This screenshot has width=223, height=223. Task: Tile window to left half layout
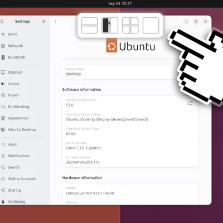click(x=105, y=26)
